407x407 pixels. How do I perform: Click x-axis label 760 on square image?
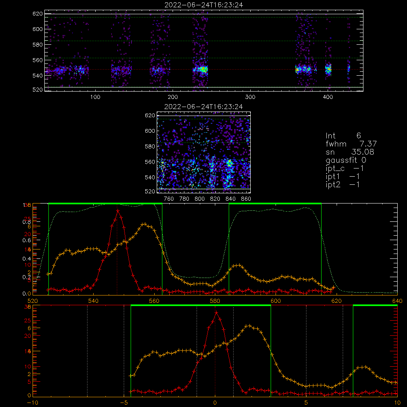click(169, 199)
